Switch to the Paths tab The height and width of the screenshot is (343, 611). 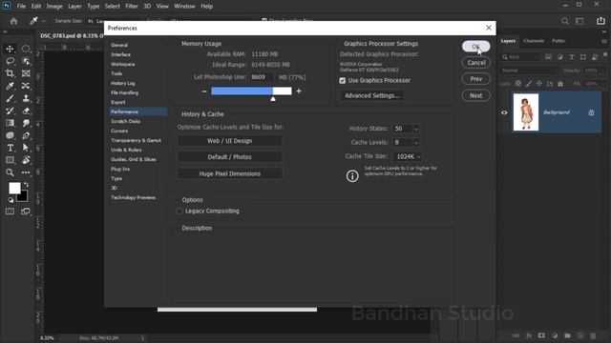558,41
